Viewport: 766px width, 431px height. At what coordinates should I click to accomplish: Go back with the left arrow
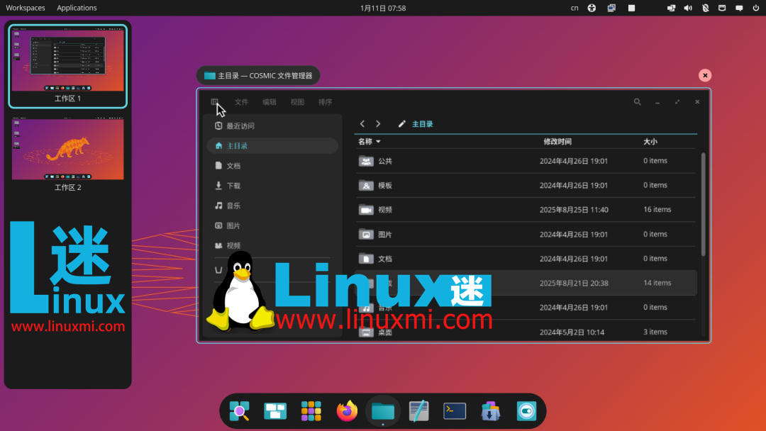pyautogui.click(x=362, y=124)
